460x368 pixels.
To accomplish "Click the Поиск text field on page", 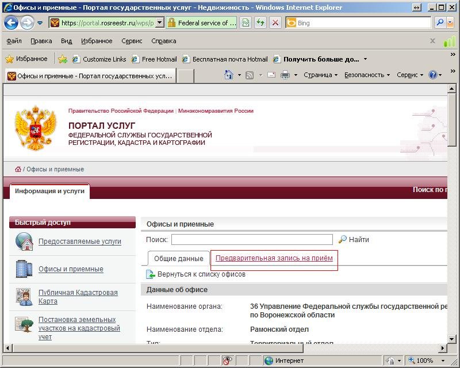I will 252,240.
